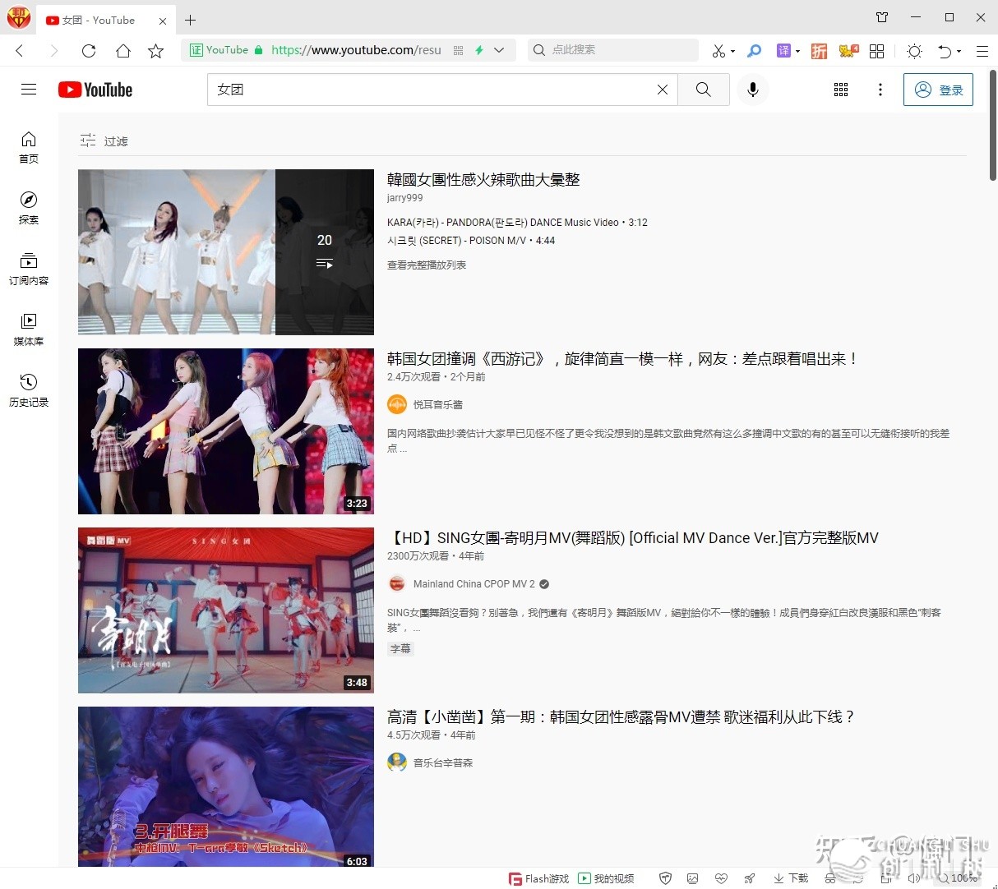Screen dimensions: 998x889
Task: Open the 【HD】SING女團-寄明月MV title
Action: (633, 538)
